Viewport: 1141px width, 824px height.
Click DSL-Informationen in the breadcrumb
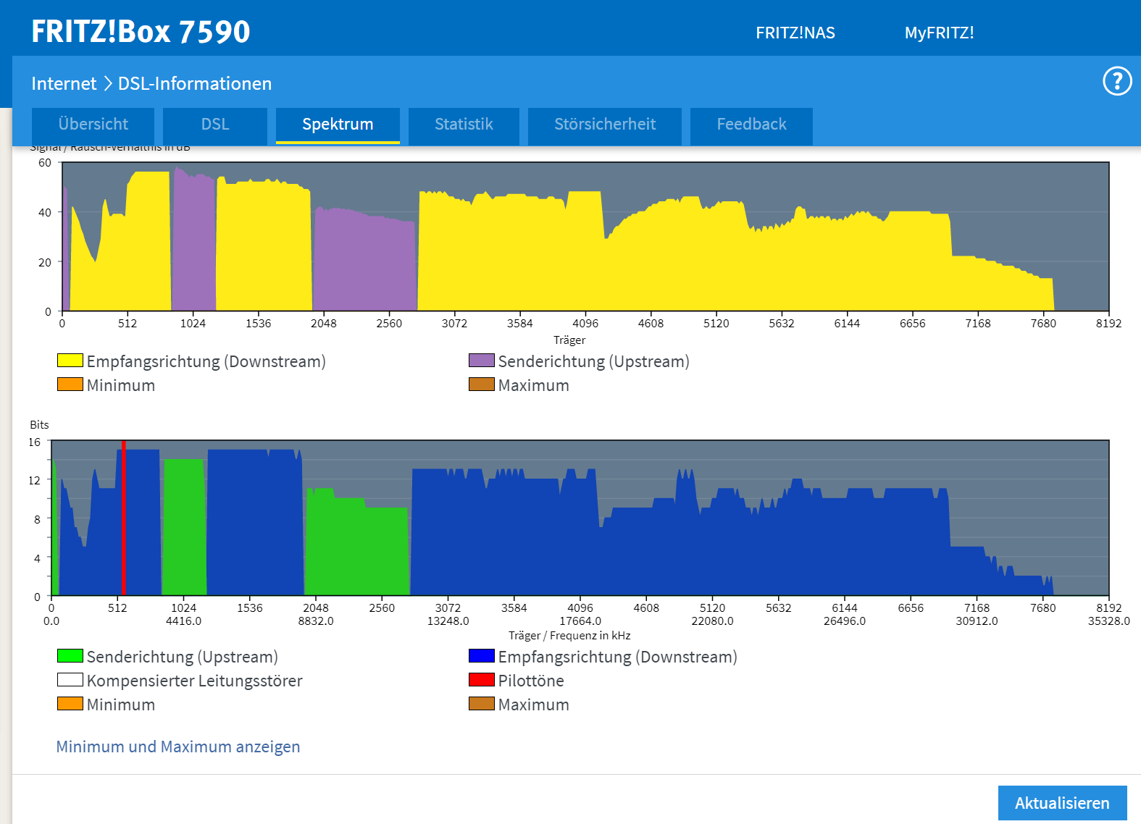[x=195, y=83]
